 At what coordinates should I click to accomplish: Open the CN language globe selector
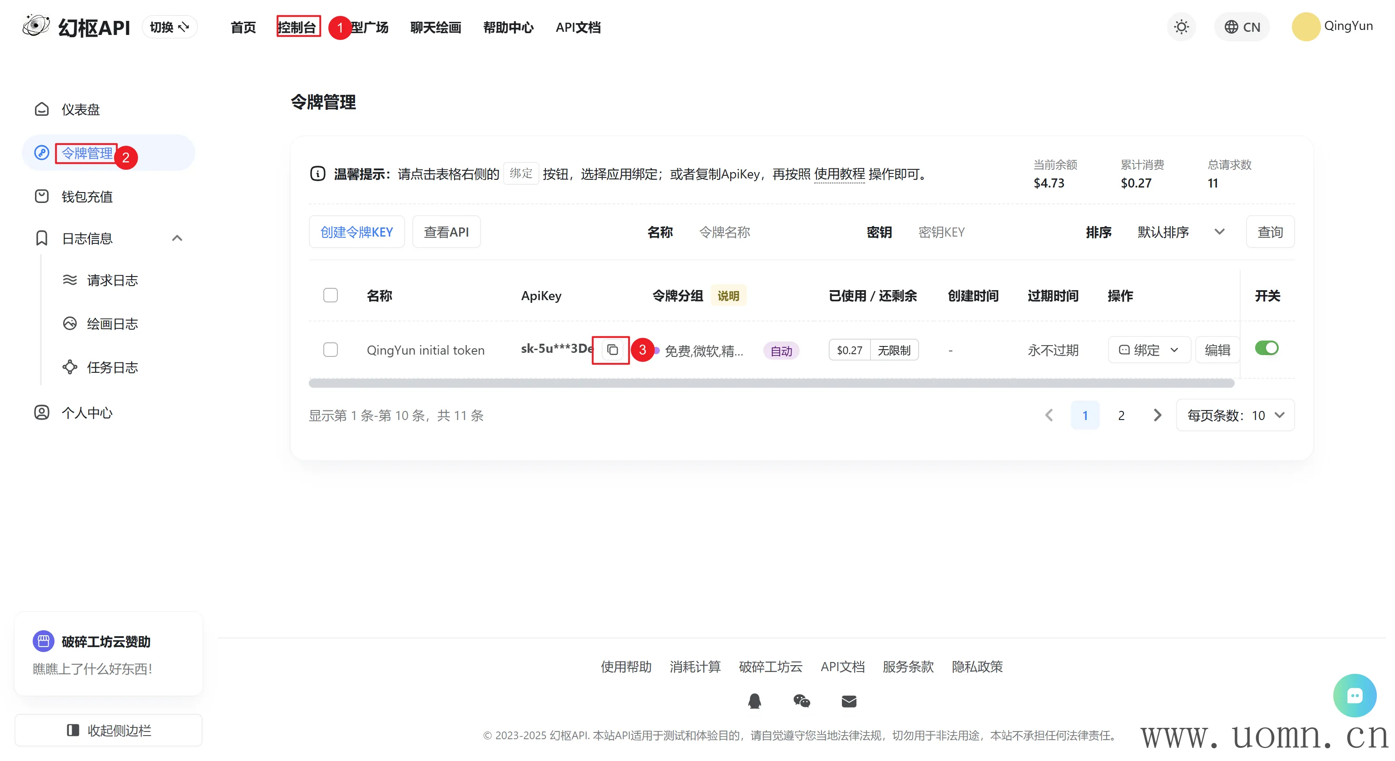(1242, 27)
